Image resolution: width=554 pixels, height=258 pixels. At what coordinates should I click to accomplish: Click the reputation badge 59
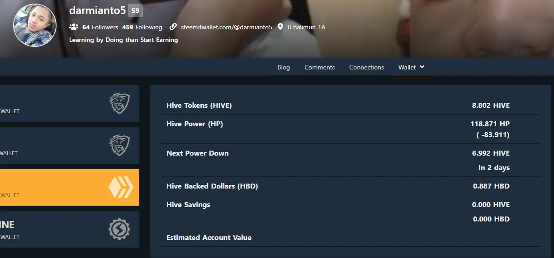coord(135,10)
